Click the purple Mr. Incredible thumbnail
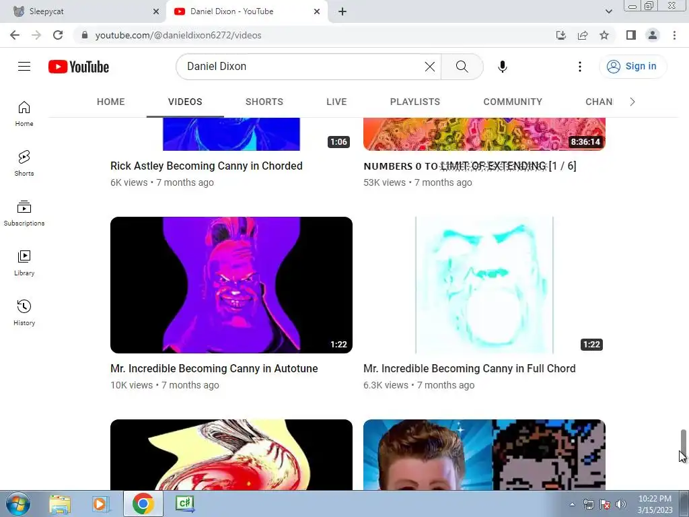689x517 pixels. tap(231, 285)
